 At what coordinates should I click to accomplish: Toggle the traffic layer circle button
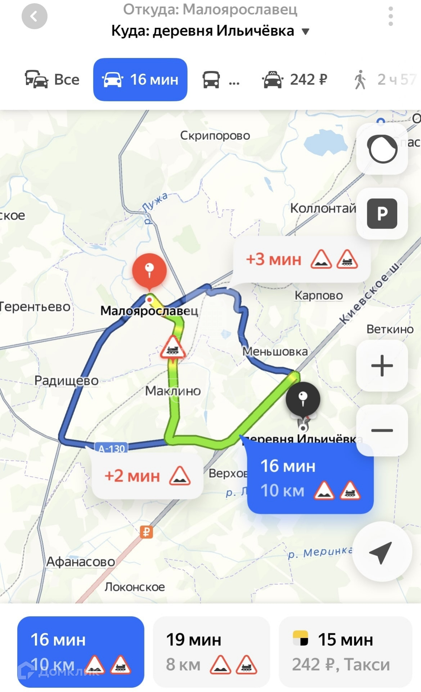382,149
